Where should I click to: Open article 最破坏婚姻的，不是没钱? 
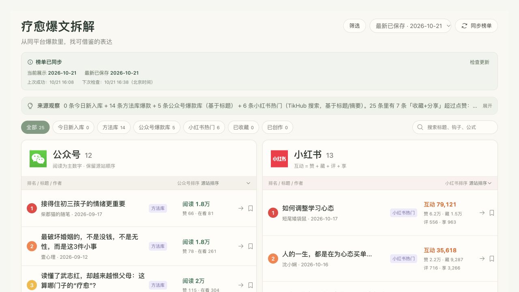pos(90,242)
